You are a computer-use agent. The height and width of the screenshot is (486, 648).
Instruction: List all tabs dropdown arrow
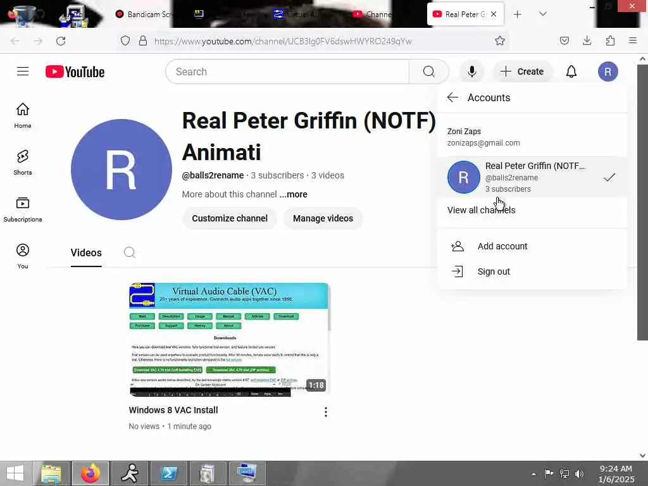coord(543,14)
